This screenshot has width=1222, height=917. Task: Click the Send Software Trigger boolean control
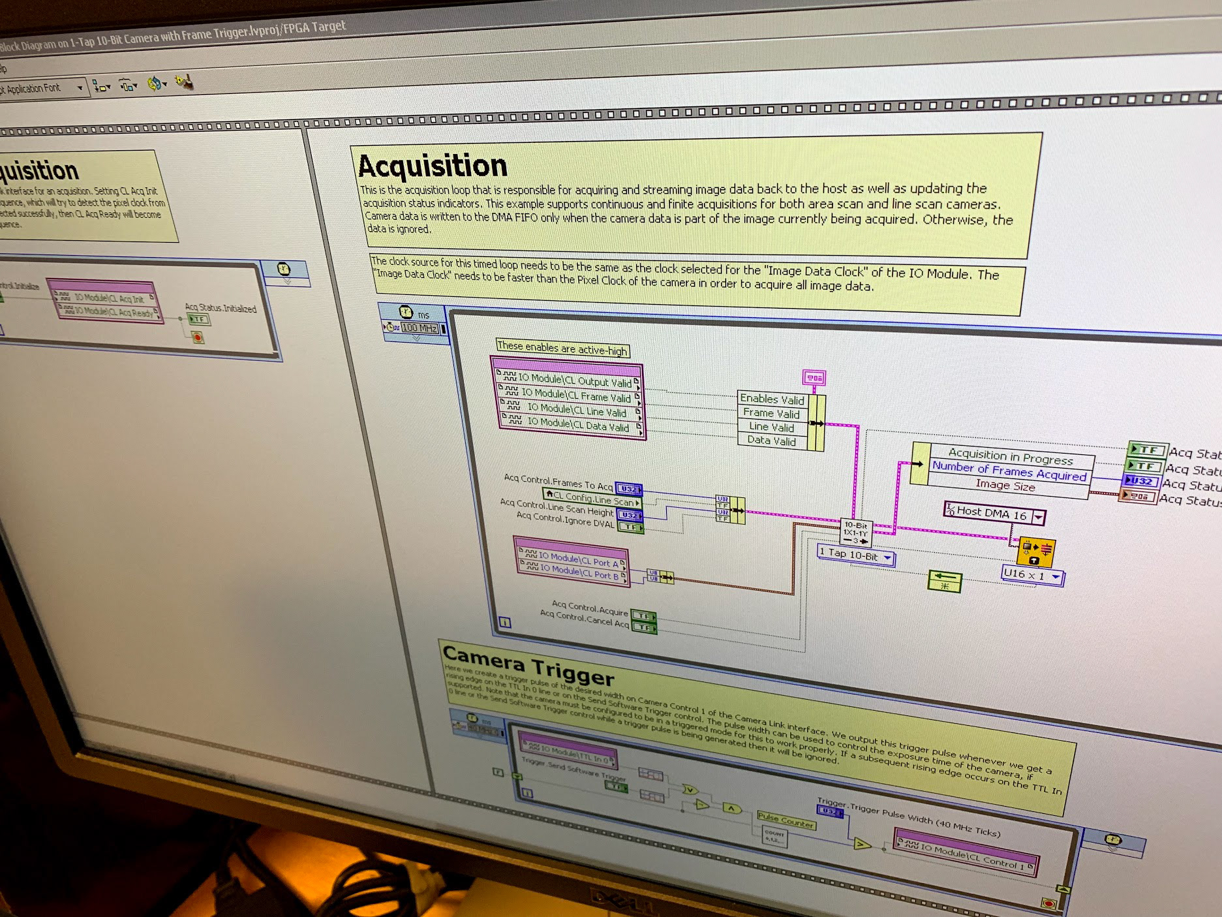click(x=615, y=787)
